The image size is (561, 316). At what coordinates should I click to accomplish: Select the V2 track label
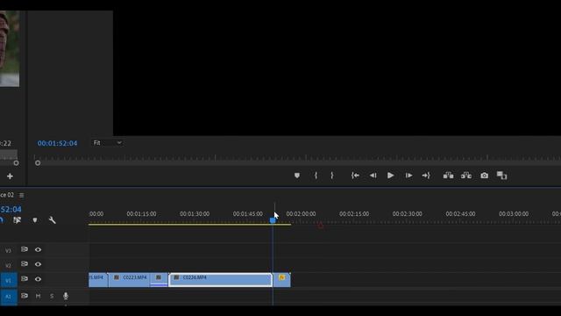8,265
